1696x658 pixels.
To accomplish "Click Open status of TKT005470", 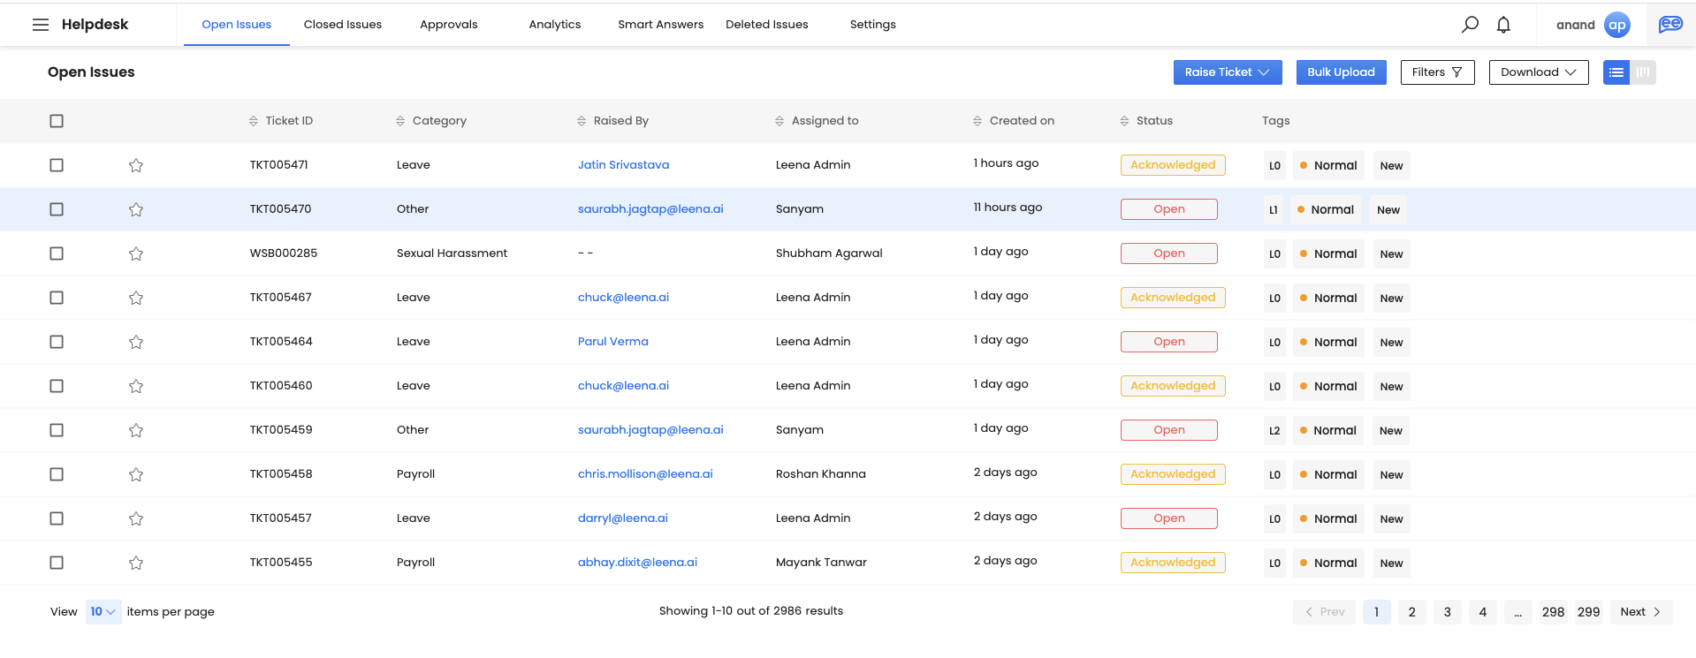I will (x=1169, y=209).
